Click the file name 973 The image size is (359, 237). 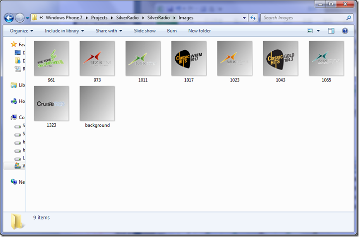(x=97, y=80)
